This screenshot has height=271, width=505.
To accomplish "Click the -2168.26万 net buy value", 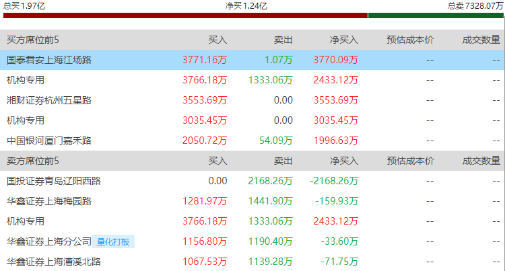I will coord(334,181).
